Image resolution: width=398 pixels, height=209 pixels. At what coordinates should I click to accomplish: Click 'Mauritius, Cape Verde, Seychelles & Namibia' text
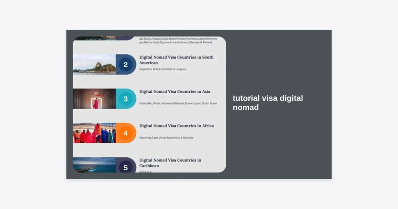[166, 138]
